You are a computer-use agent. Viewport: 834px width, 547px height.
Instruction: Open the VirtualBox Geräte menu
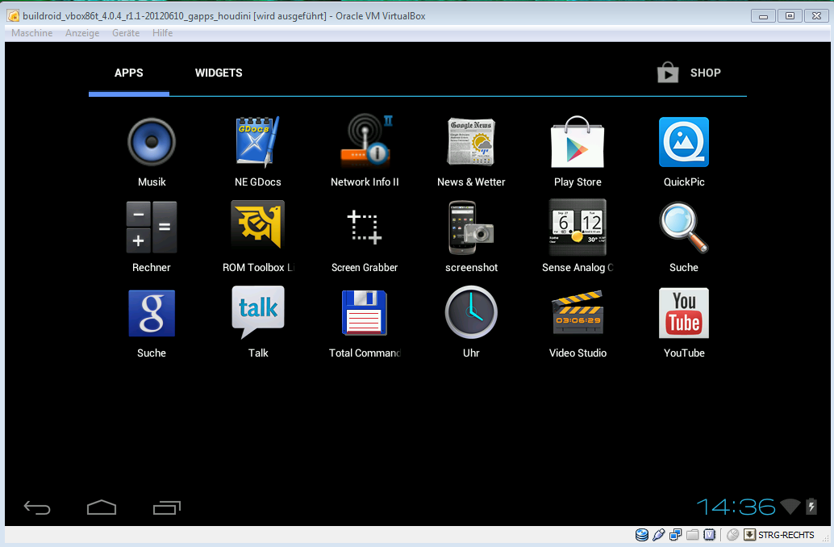coord(126,33)
